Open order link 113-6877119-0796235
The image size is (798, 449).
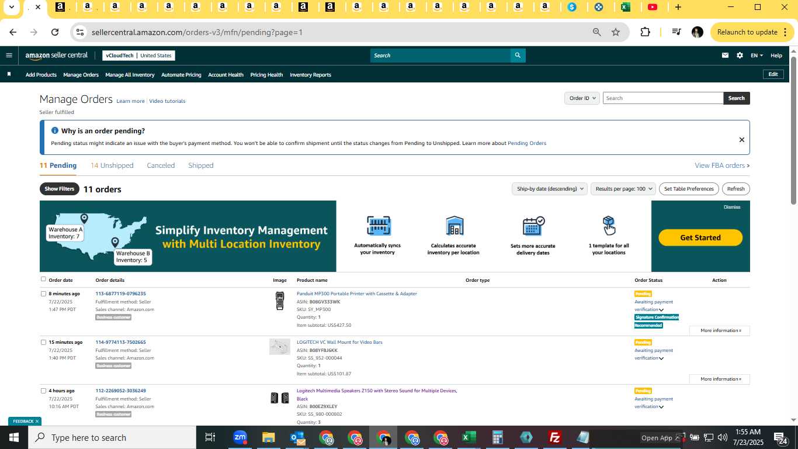click(120, 293)
